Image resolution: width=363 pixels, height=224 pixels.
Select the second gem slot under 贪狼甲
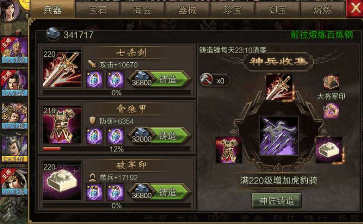tap(115, 136)
